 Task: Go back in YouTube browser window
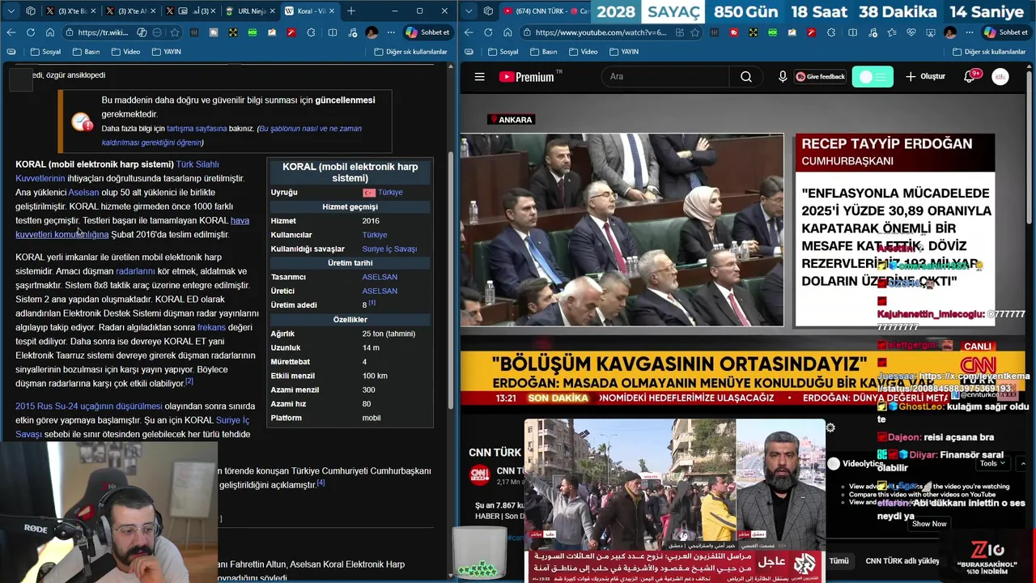[x=468, y=32]
